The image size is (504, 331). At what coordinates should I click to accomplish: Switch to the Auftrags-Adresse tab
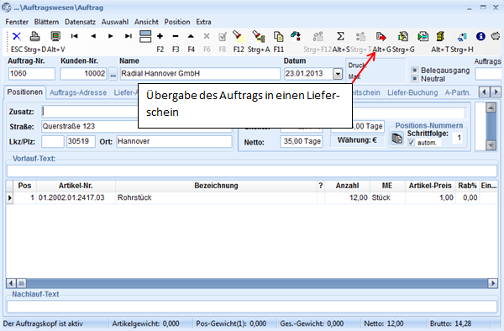78,92
